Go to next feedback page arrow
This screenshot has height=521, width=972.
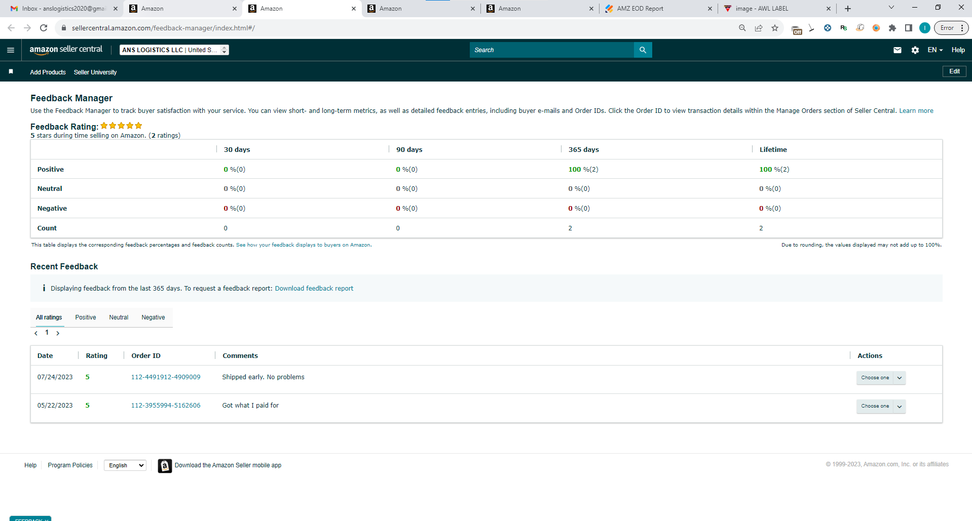tap(58, 333)
